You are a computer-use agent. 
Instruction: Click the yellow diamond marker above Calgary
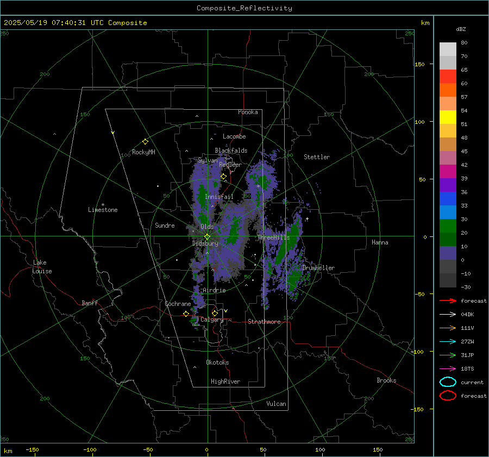point(215,313)
